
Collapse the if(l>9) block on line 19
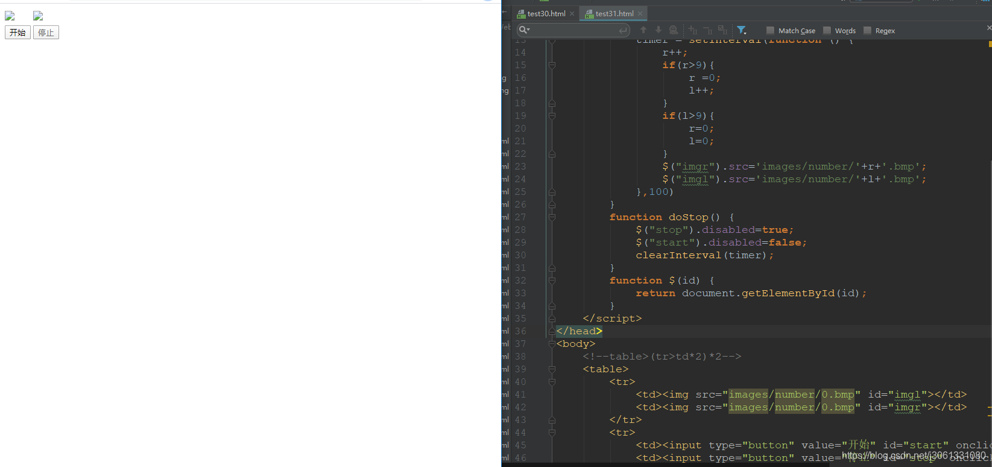coord(552,116)
